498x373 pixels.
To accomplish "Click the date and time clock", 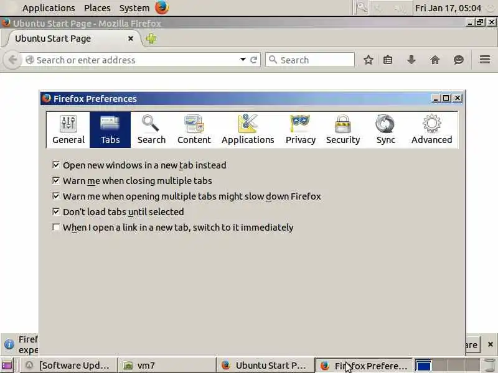I will click(448, 8).
